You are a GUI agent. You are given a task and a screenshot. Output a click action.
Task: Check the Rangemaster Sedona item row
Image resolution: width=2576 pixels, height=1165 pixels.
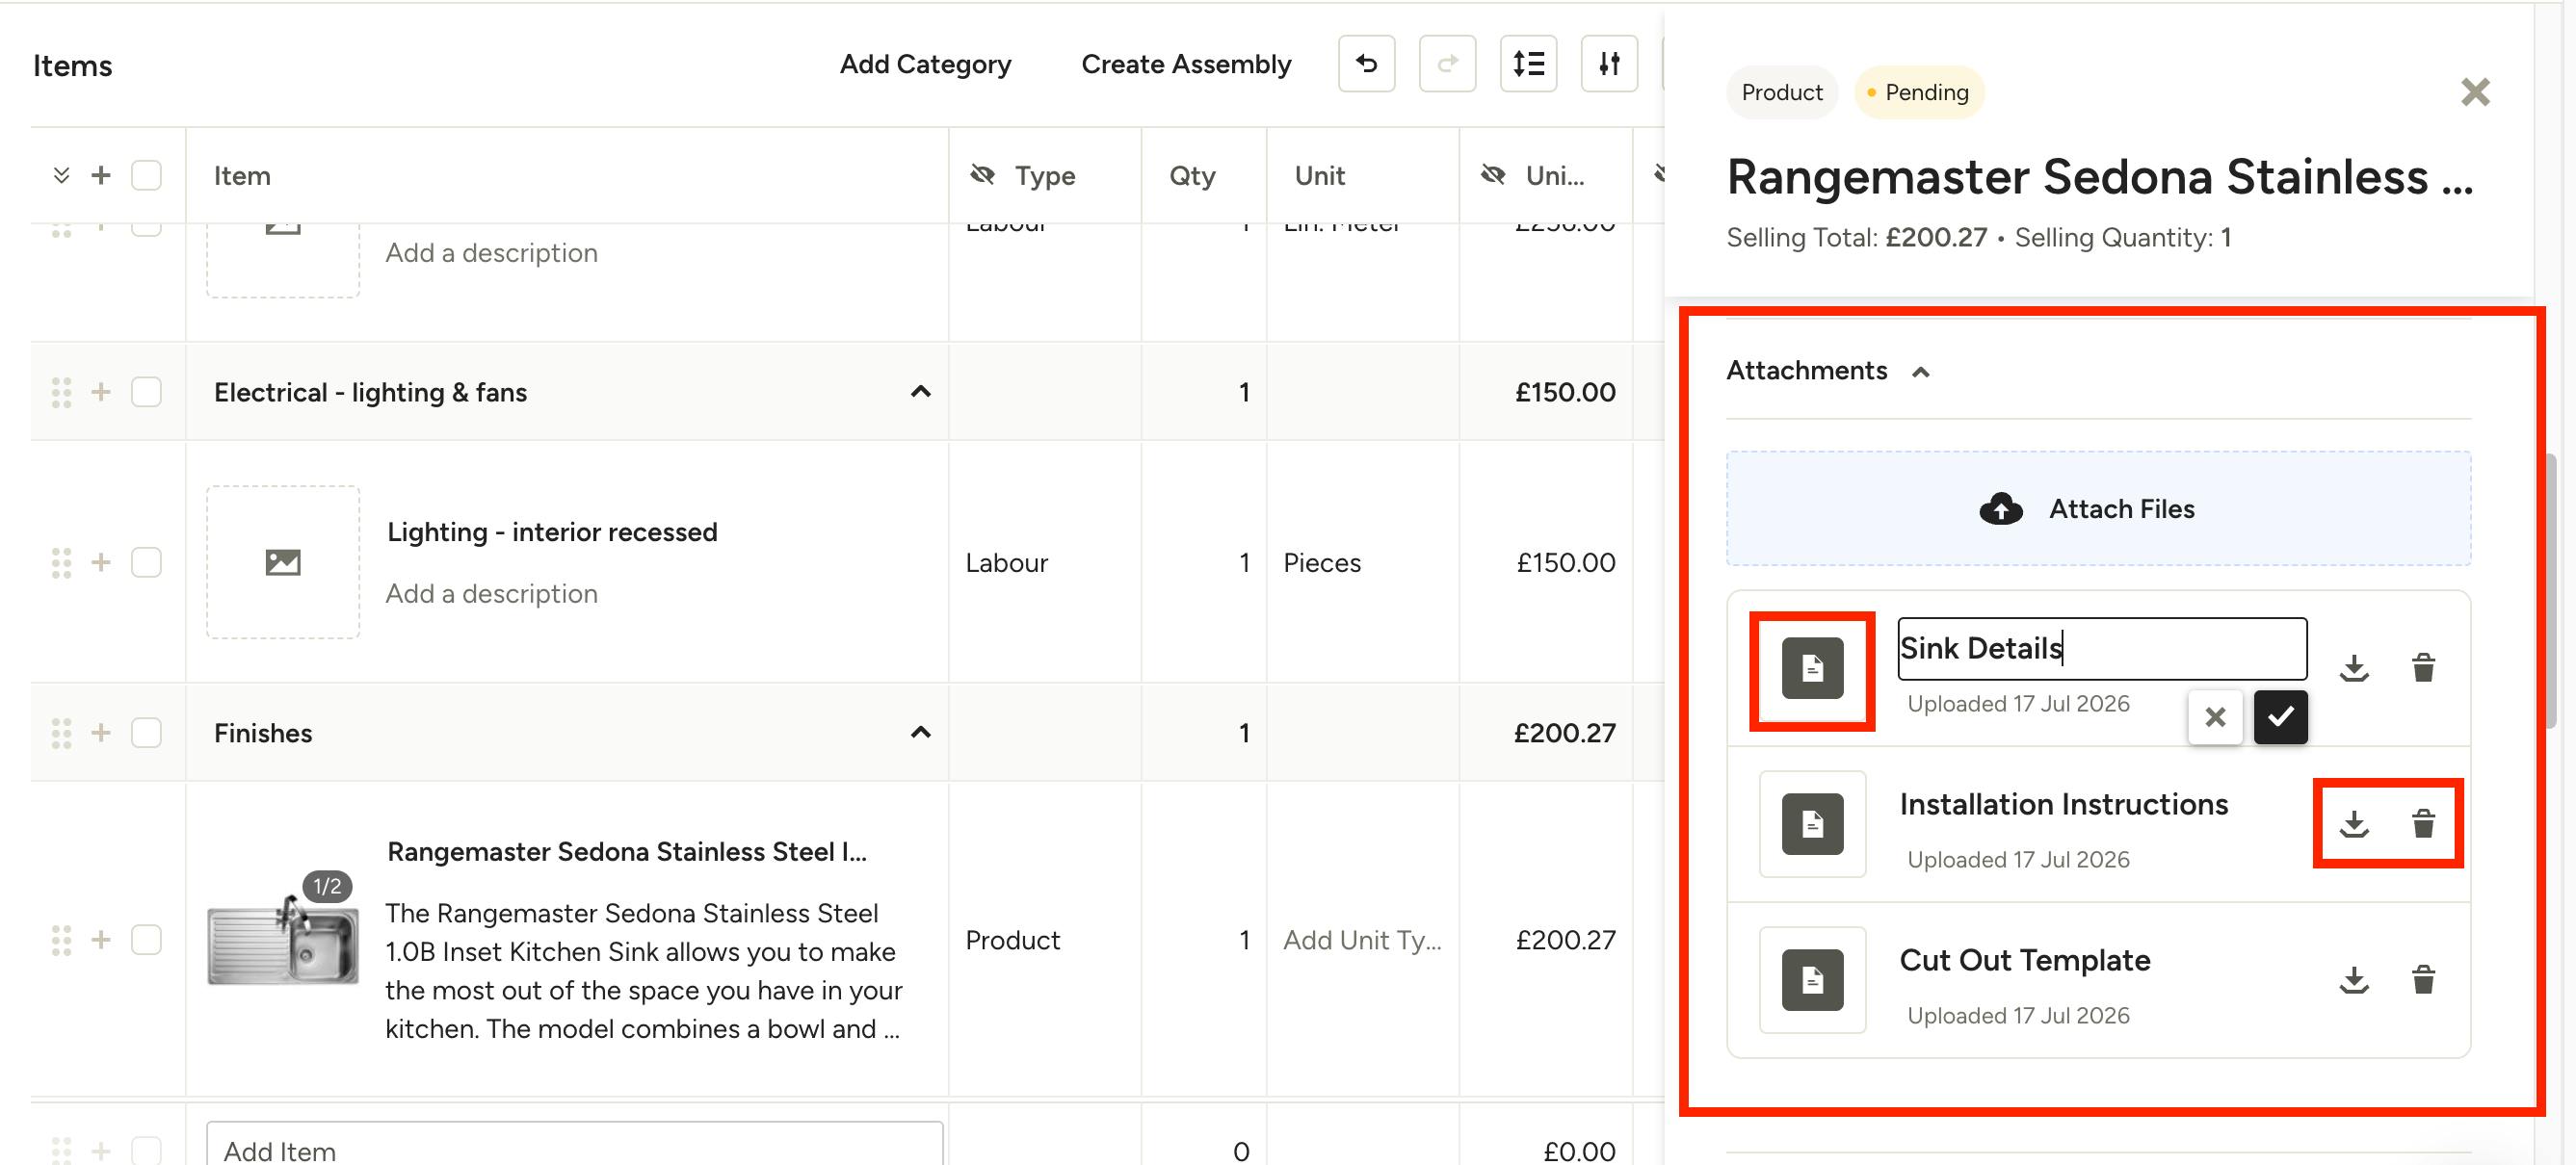pos(146,939)
